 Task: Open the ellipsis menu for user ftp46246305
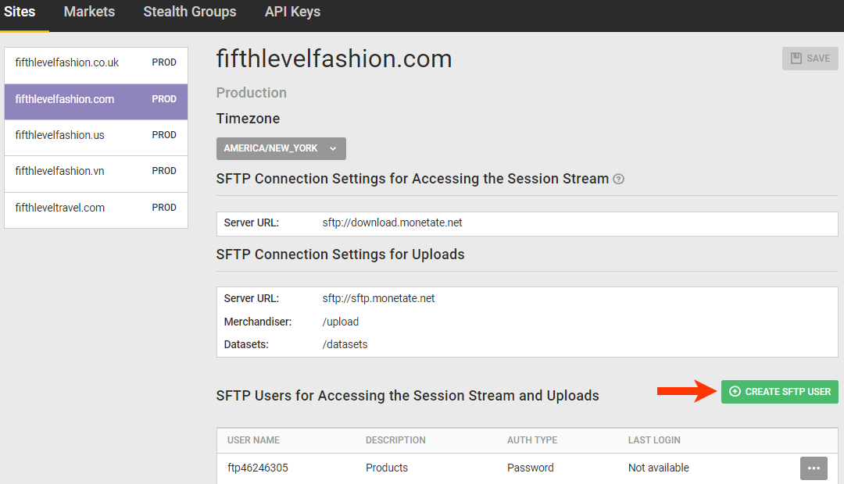pyautogui.click(x=814, y=468)
